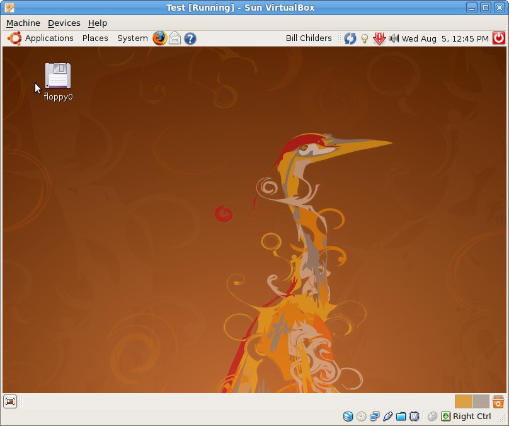The height and width of the screenshot is (426, 509).
Task: Click the Evolution mail envelope icon
Action: pyautogui.click(x=175, y=38)
